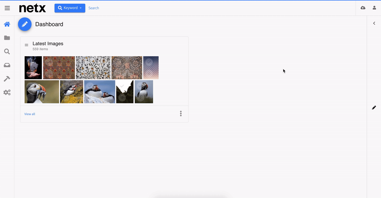381x198 pixels.
Task: Click the cloud upload icon
Action: [363, 8]
